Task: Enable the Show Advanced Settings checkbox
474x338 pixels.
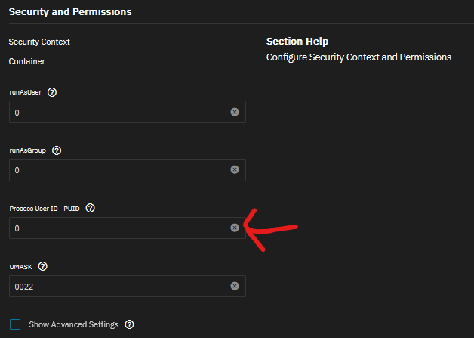Action: pos(15,324)
